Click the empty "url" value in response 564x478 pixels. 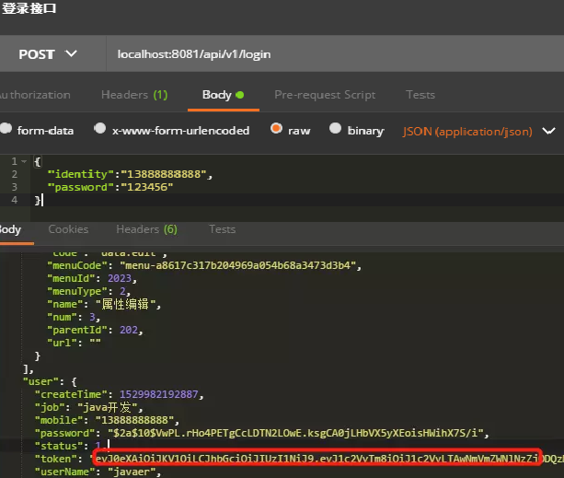click(x=96, y=343)
